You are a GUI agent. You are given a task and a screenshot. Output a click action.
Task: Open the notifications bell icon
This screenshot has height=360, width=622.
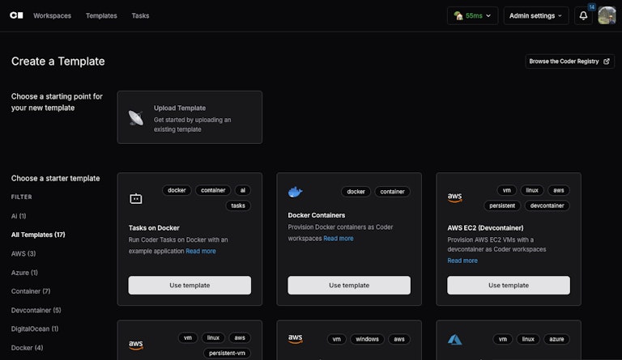pyautogui.click(x=583, y=16)
